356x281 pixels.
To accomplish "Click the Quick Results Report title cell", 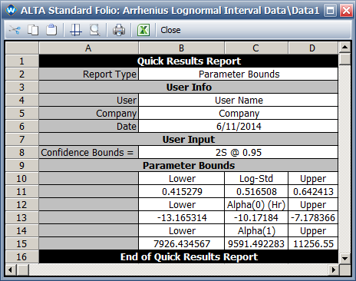I will point(189,61).
